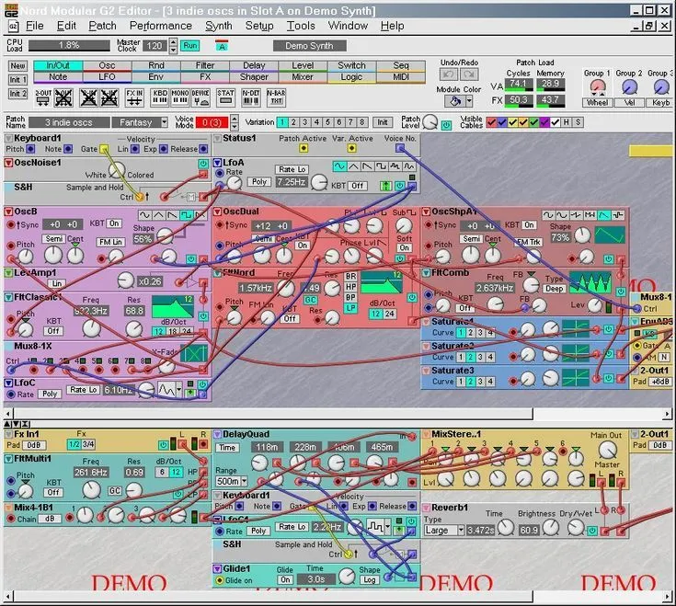The image size is (676, 606).
Task: Switch to the Osc module tab
Action: (107, 65)
